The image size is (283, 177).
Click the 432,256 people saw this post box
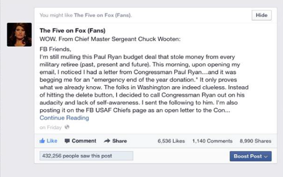(86, 156)
